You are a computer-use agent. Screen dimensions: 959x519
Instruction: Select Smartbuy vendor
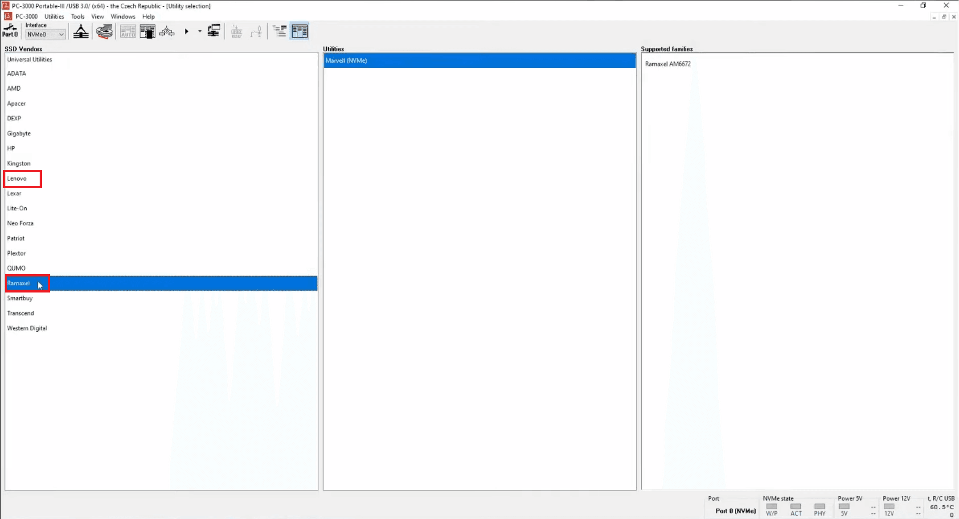tap(161, 298)
